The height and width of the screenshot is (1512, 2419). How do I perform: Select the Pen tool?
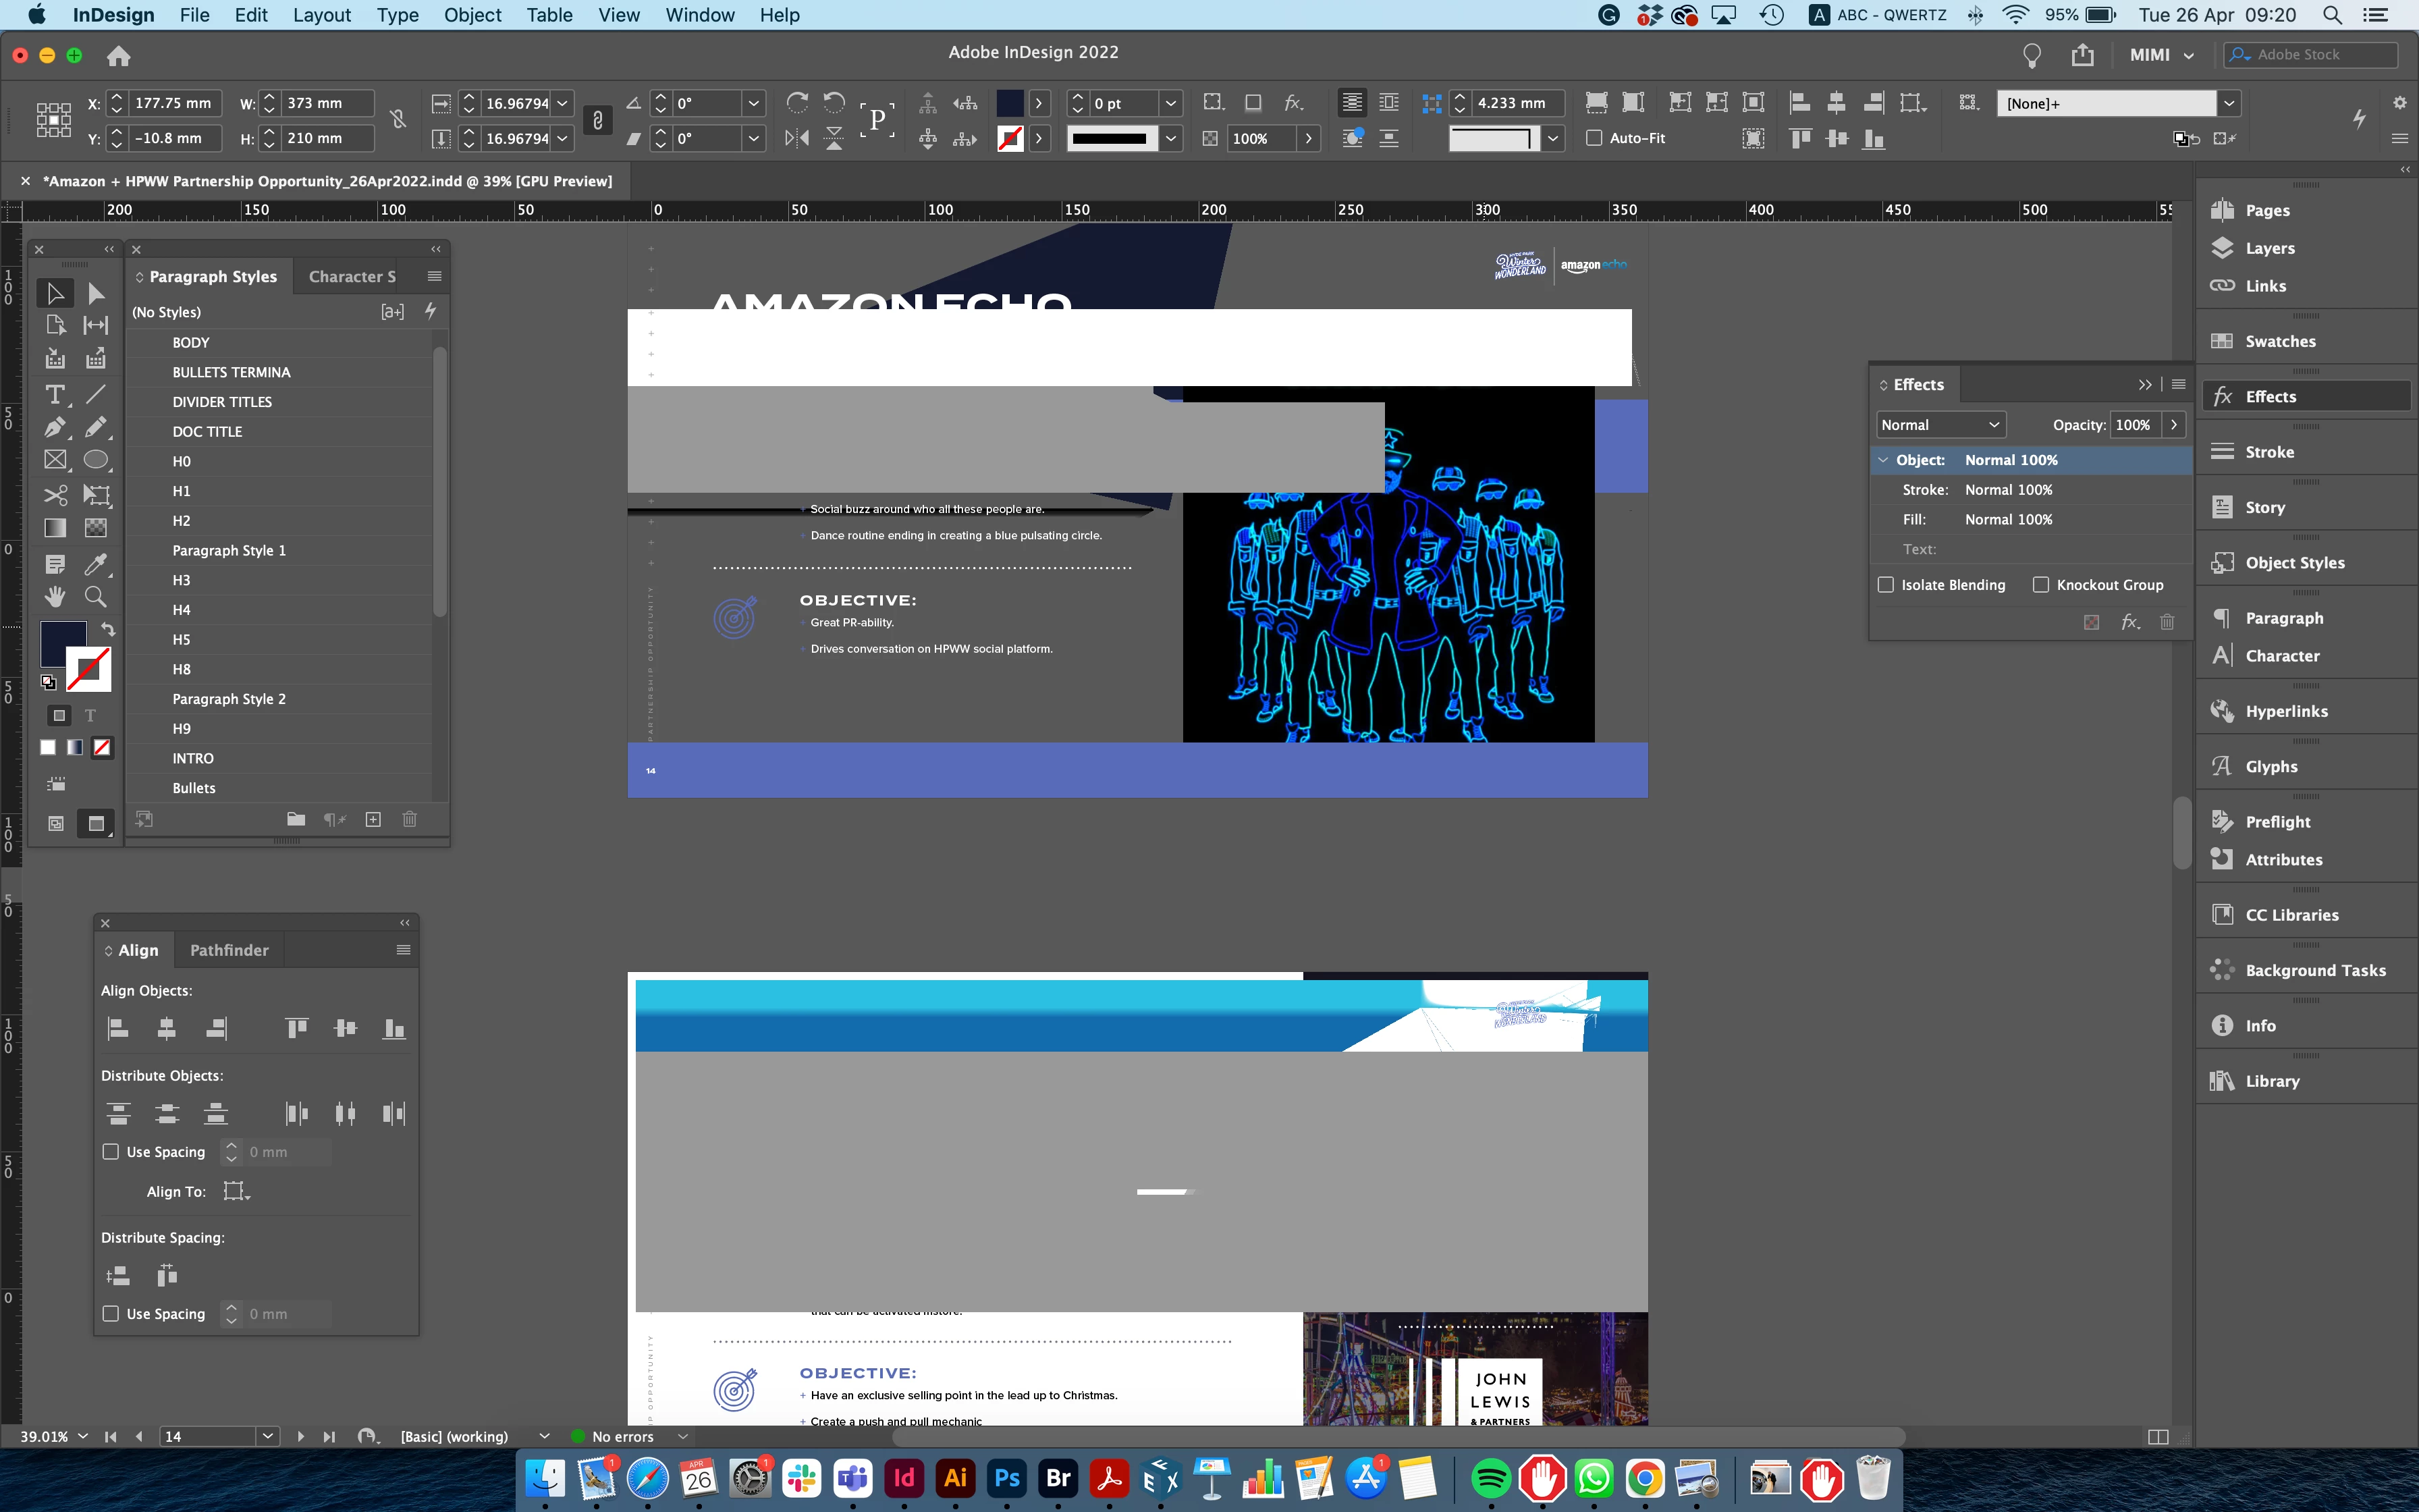pyautogui.click(x=55, y=428)
